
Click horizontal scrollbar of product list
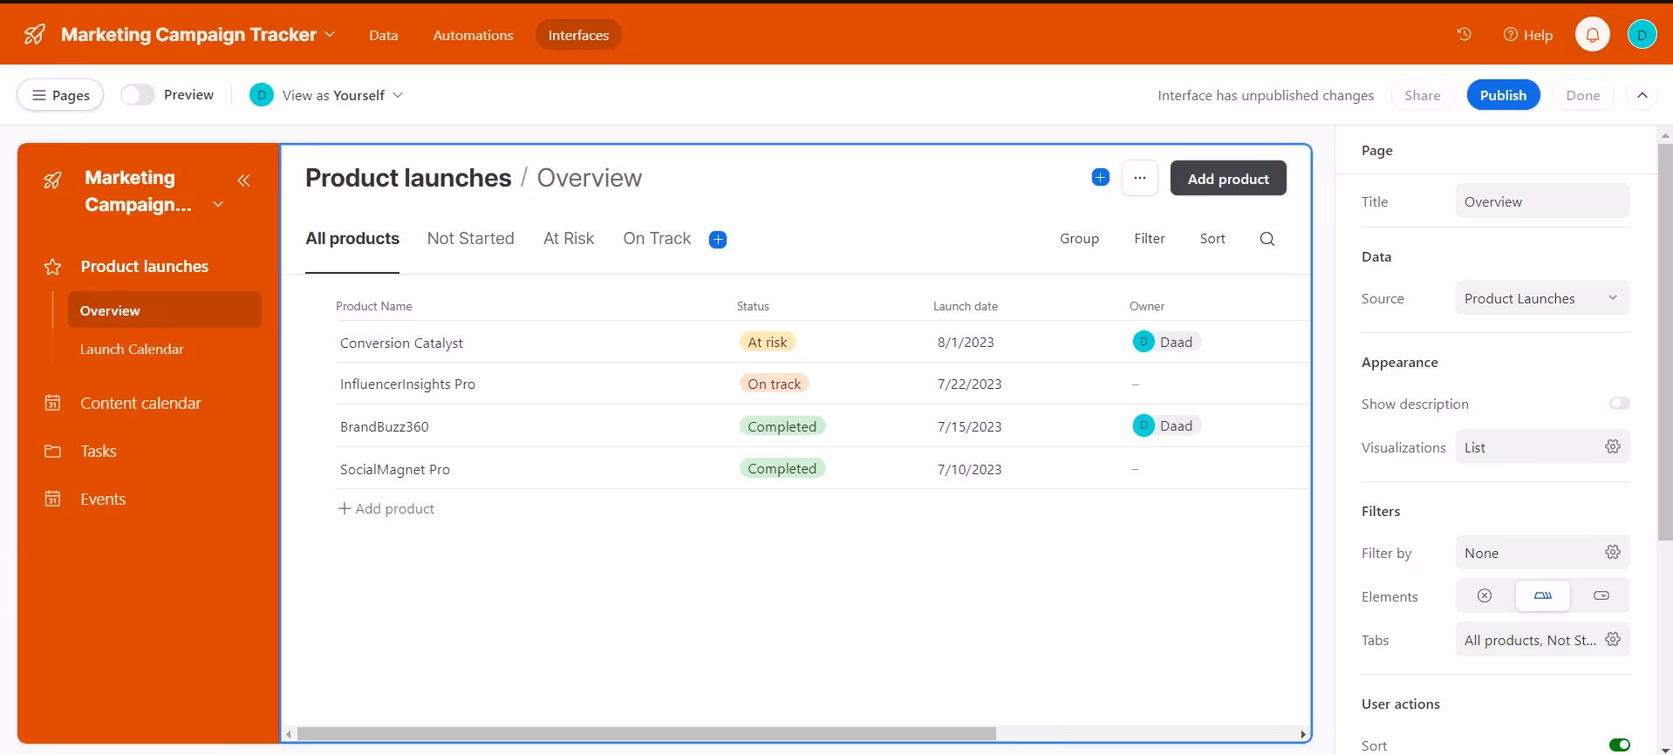tap(646, 734)
